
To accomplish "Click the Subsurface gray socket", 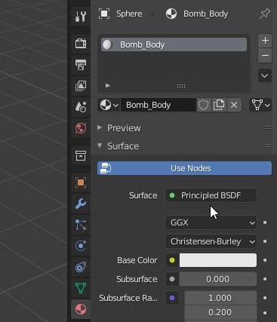I will click(x=172, y=279).
